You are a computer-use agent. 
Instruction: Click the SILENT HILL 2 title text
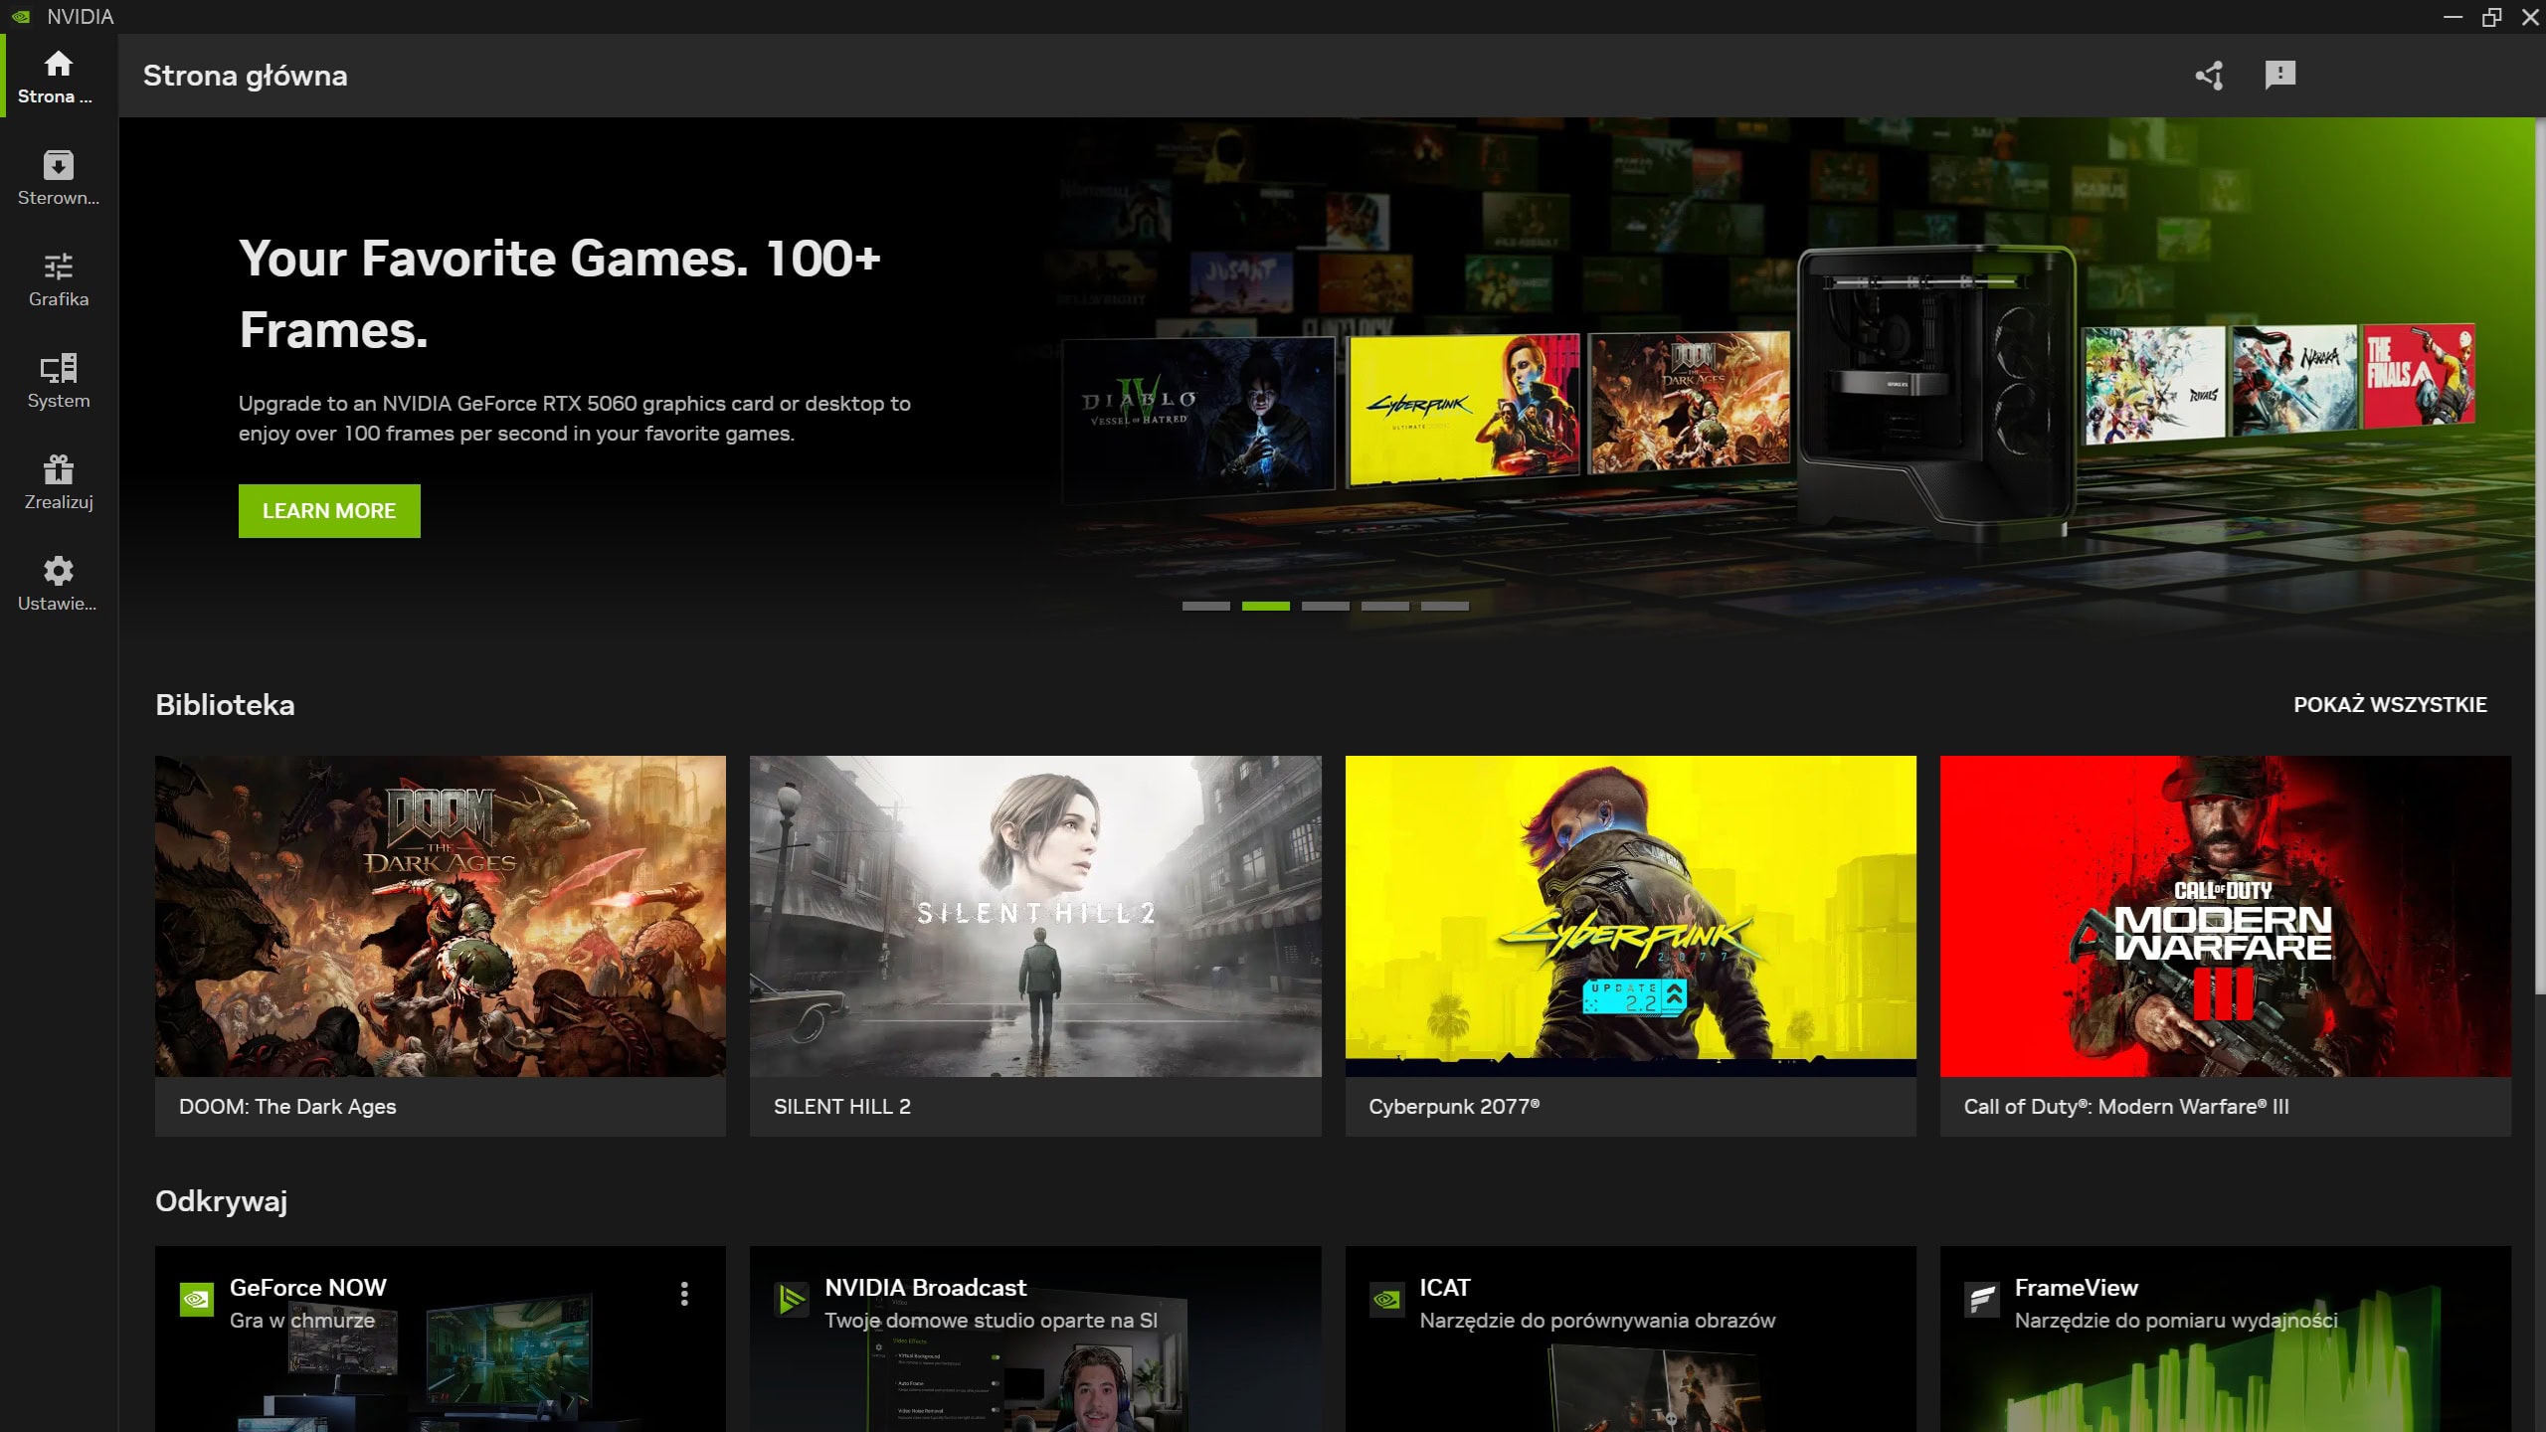tap(841, 1107)
